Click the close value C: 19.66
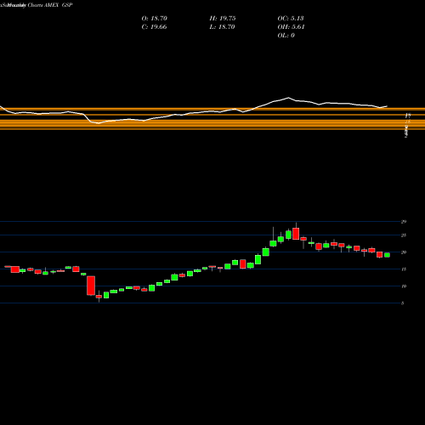Viewport: 425px width, 425px height. point(154,27)
